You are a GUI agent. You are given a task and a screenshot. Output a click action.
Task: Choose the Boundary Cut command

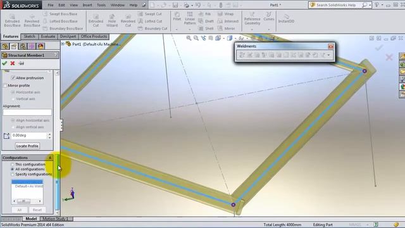153,28
